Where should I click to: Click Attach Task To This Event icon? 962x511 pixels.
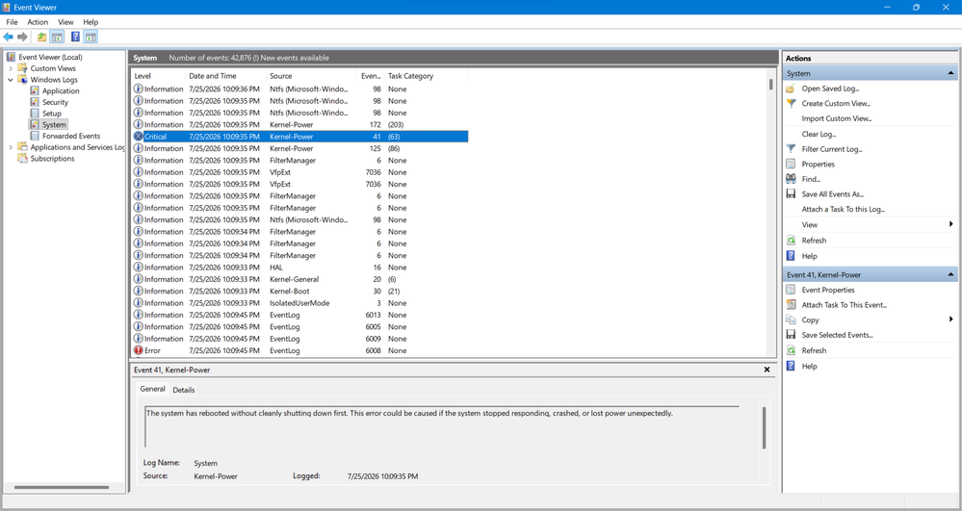pyautogui.click(x=791, y=304)
